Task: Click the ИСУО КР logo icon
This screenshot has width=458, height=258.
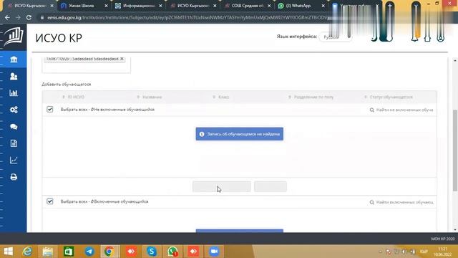Action: click(14, 37)
